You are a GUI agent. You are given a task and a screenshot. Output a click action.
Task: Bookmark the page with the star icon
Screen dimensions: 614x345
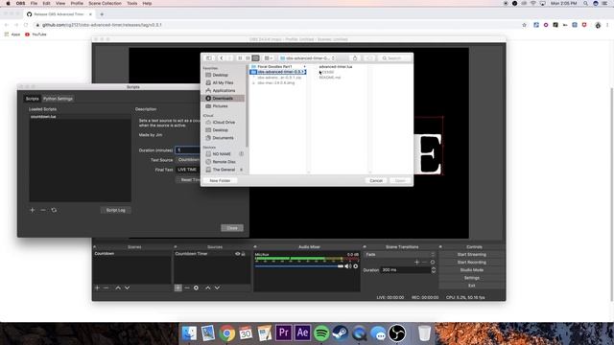(x=525, y=25)
